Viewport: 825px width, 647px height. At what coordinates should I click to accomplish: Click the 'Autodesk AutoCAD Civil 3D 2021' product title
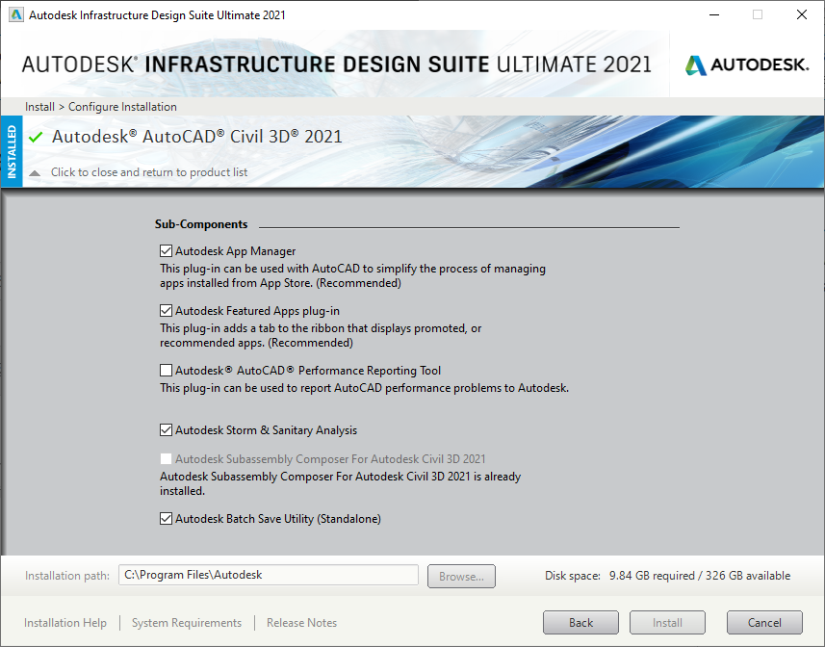click(x=196, y=137)
